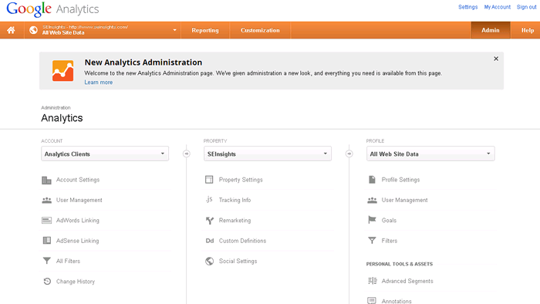Dismiss the New Analytics Administration banner

496,59
